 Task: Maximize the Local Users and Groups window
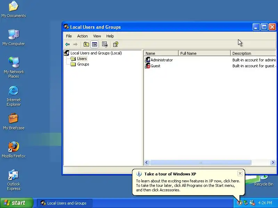[264, 27]
